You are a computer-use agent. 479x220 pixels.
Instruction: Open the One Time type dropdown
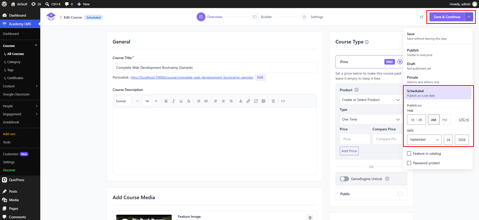(371, 119)
